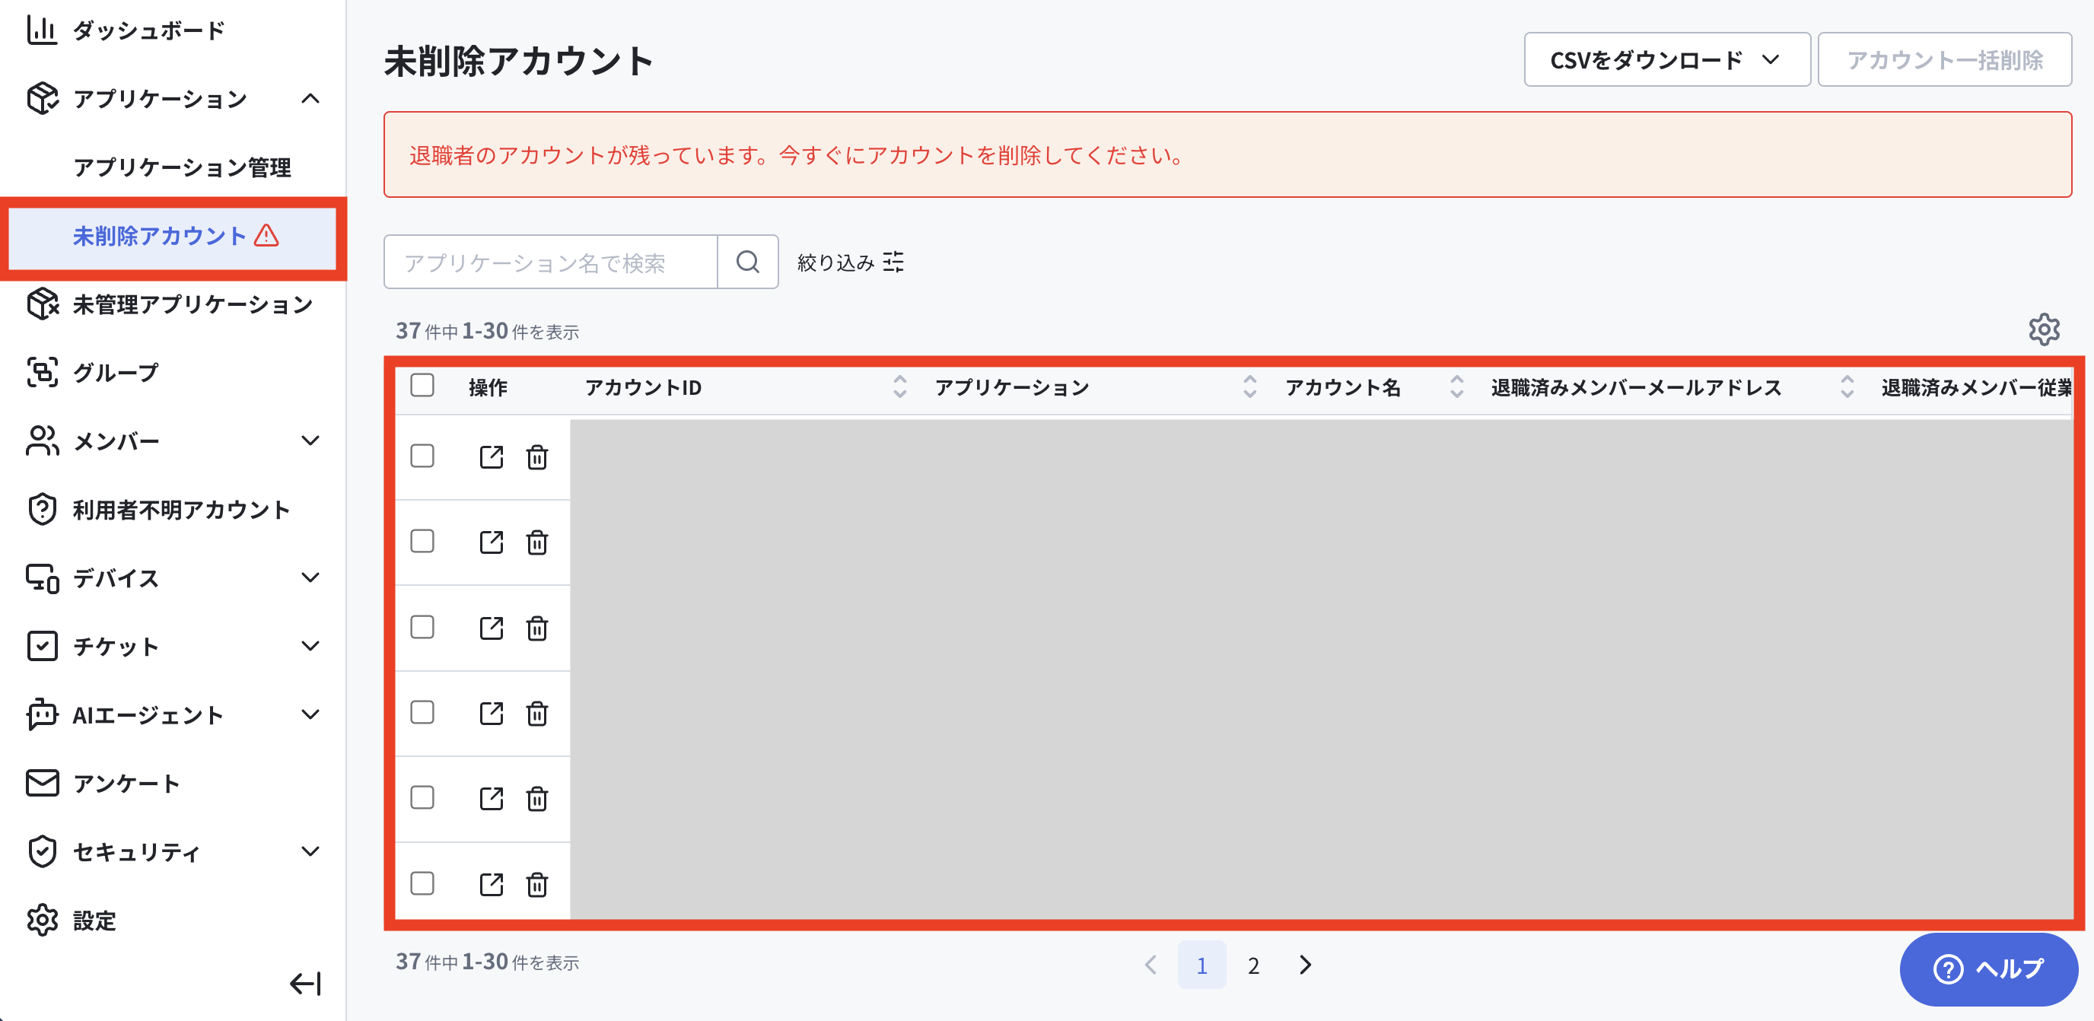Open the ダッシュボード chart icon

point(41,30)
